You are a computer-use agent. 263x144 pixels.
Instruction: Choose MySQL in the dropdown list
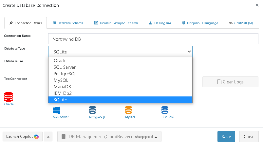click(x=61, y=80)
